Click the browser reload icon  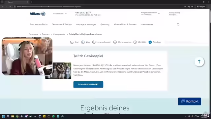pos(10,7)
